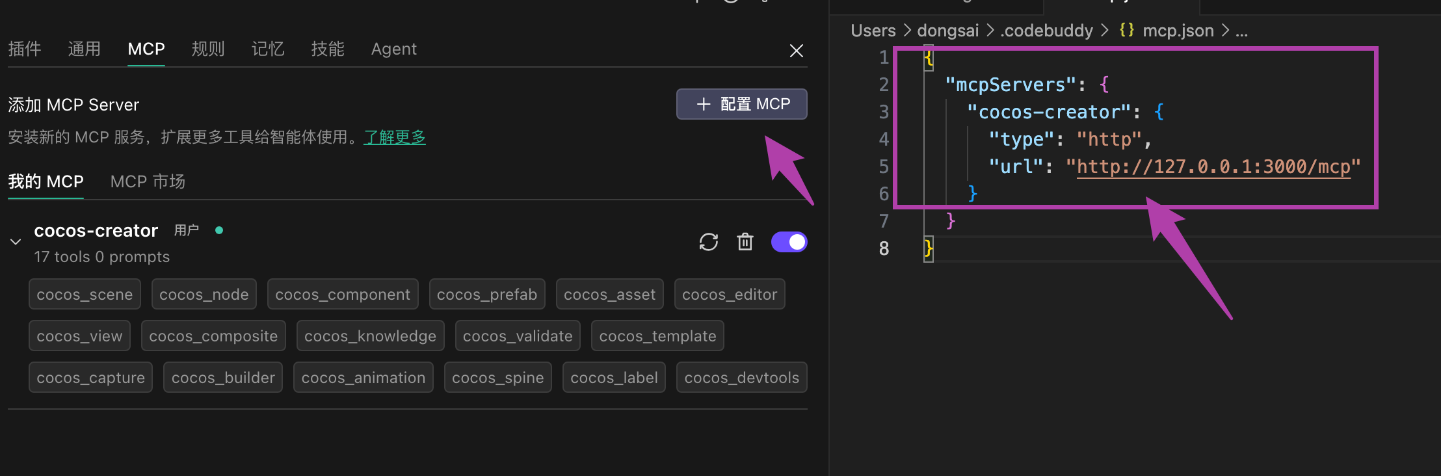Click the cocos_builder tool tag
This screenshot has height=476, width=1441.
pos(223,378)
